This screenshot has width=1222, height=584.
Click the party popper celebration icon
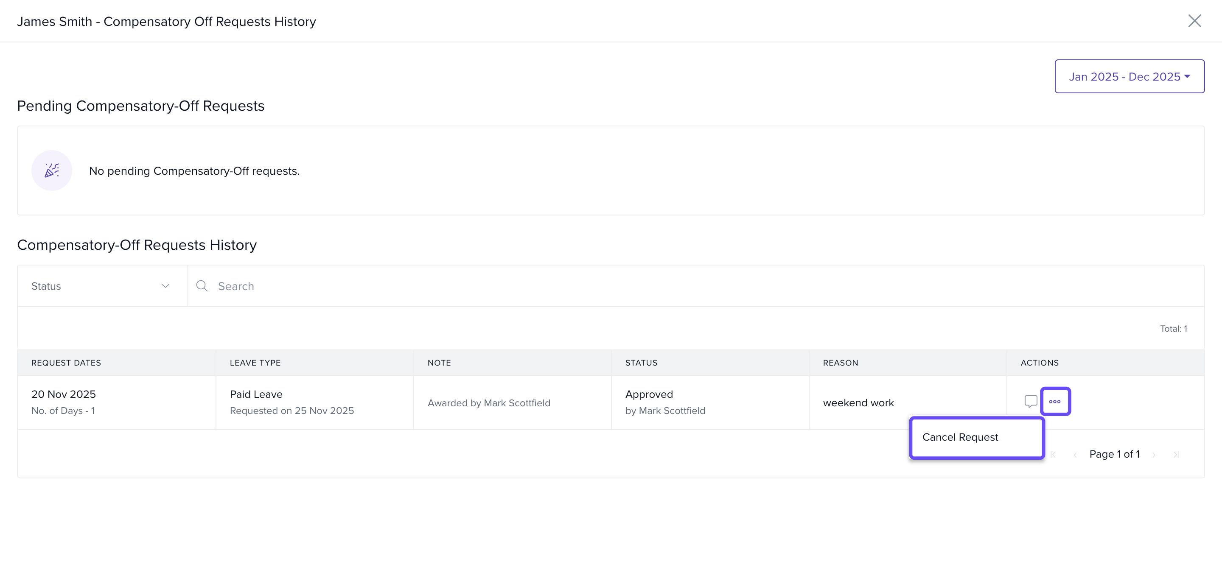(52, 170)
